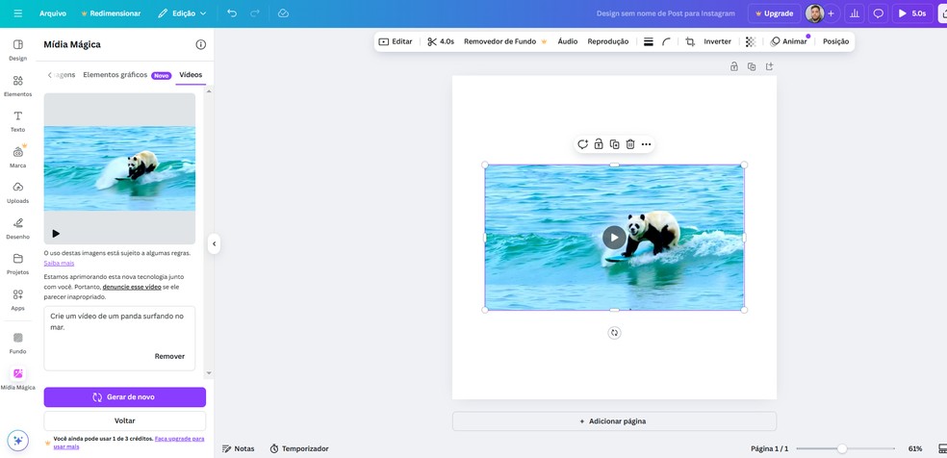
Task: Open the Arquivo menu
Action: click(x=53, y=13)
